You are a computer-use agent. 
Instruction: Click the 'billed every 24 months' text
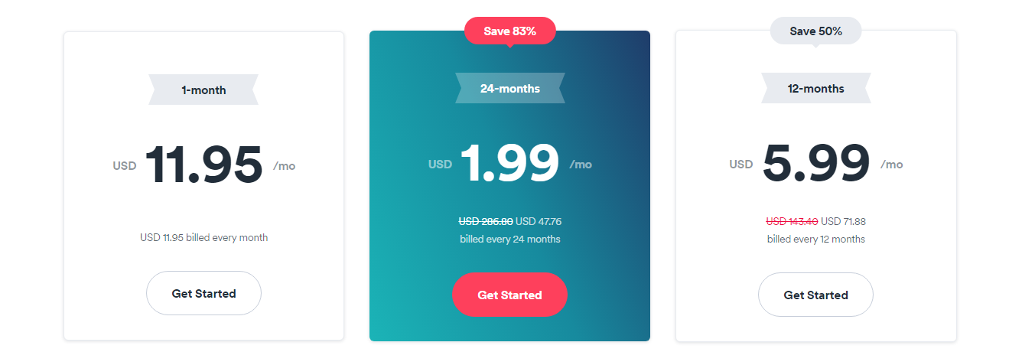click(x=509, y=239)
